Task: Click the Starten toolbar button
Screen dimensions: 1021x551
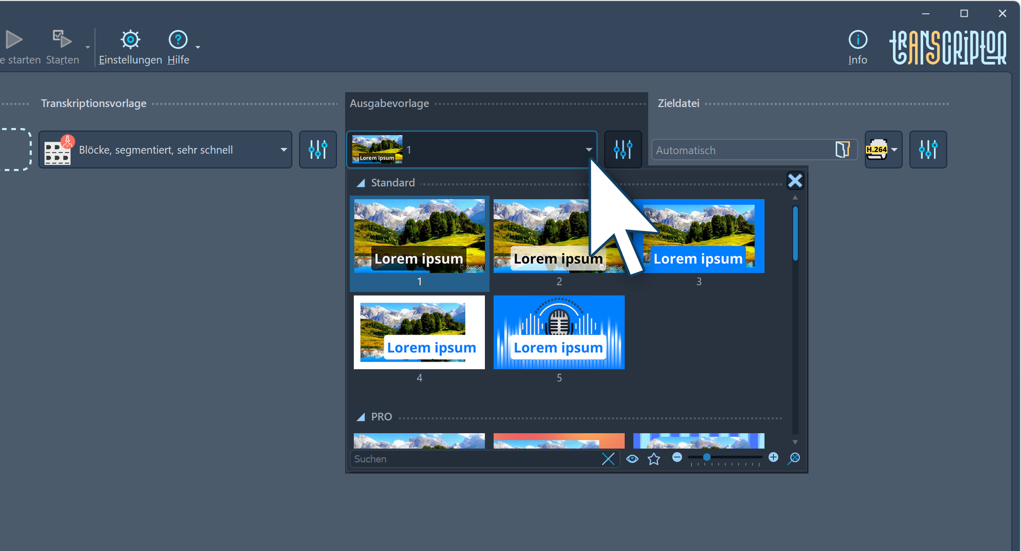Action: pos(62,47)
